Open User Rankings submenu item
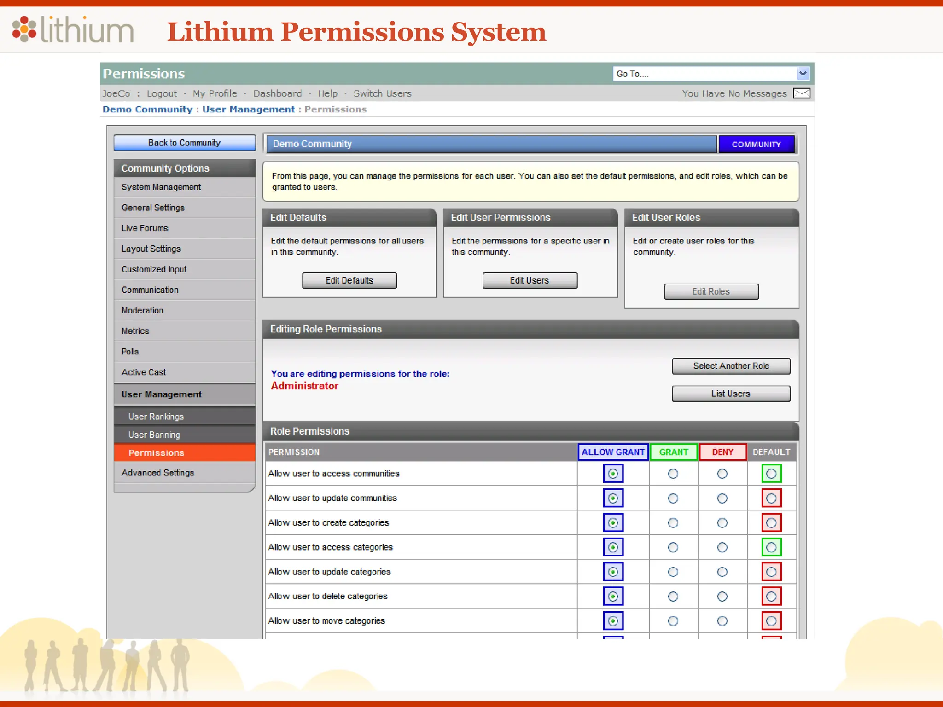Screen dimensions: 943x707 coord(185,417)
